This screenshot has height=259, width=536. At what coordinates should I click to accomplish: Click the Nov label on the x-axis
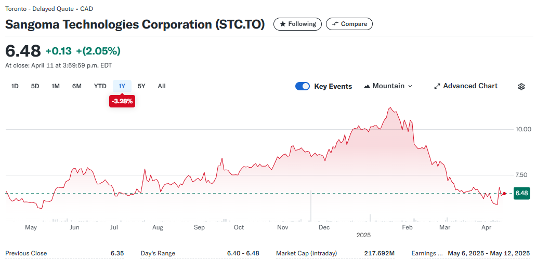[283, 227]
